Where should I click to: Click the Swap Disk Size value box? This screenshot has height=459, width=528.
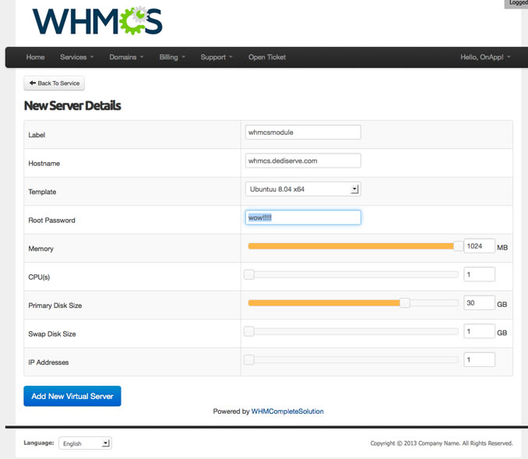coord(479,331)
